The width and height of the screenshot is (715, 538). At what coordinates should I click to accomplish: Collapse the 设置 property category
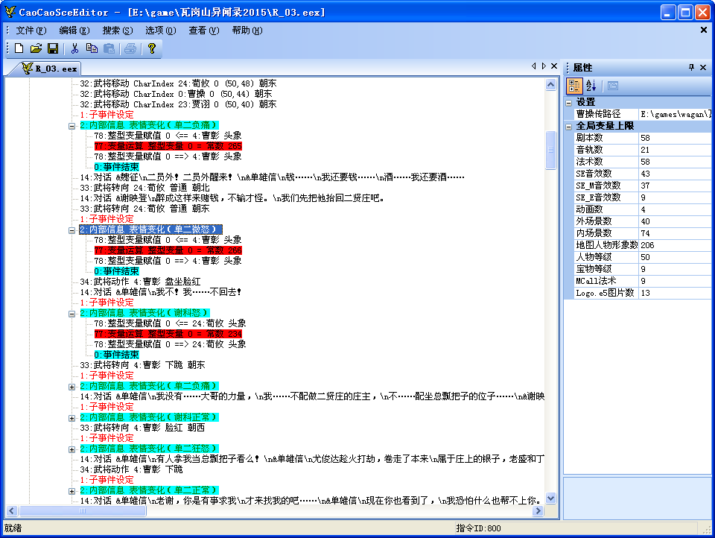(569, 102)
